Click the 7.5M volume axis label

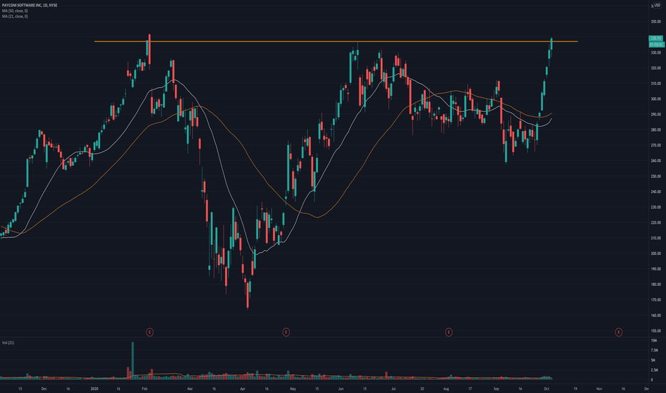[x=655, y=351]
